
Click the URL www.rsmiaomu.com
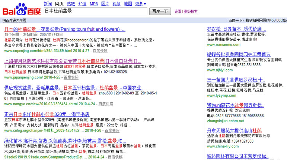tap(224, 44)
